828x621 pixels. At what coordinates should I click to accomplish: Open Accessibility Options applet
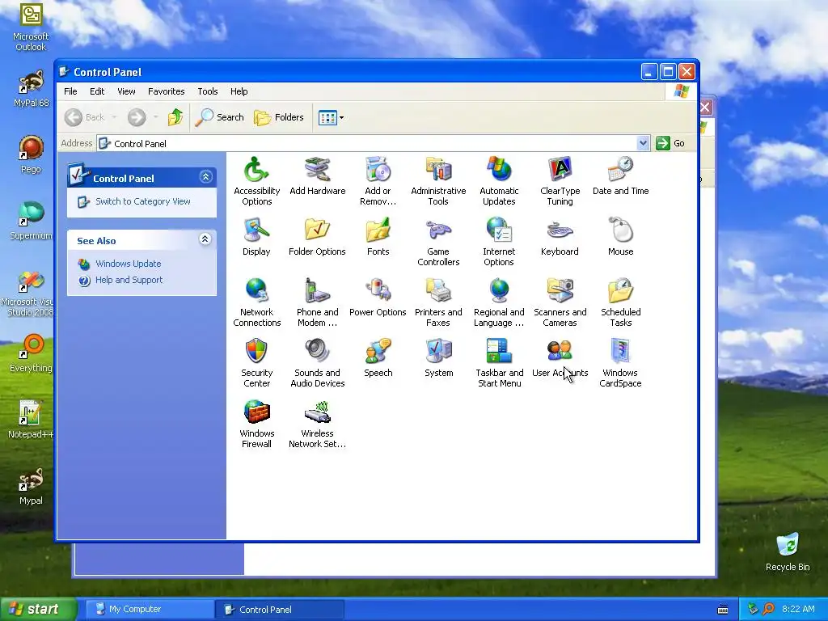pyautogui.click(x=256, y=180)
